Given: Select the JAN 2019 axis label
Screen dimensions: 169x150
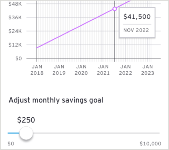Looking at the screenshot, I should [59, 70].
